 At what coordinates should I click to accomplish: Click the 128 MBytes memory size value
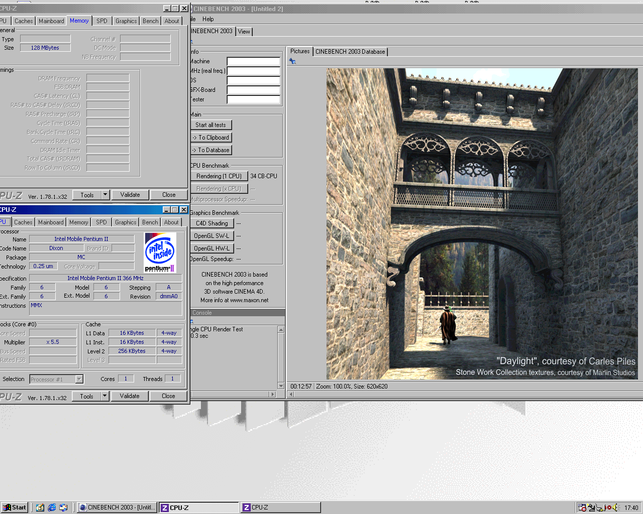pyautogui.click(x=45, y=48)
